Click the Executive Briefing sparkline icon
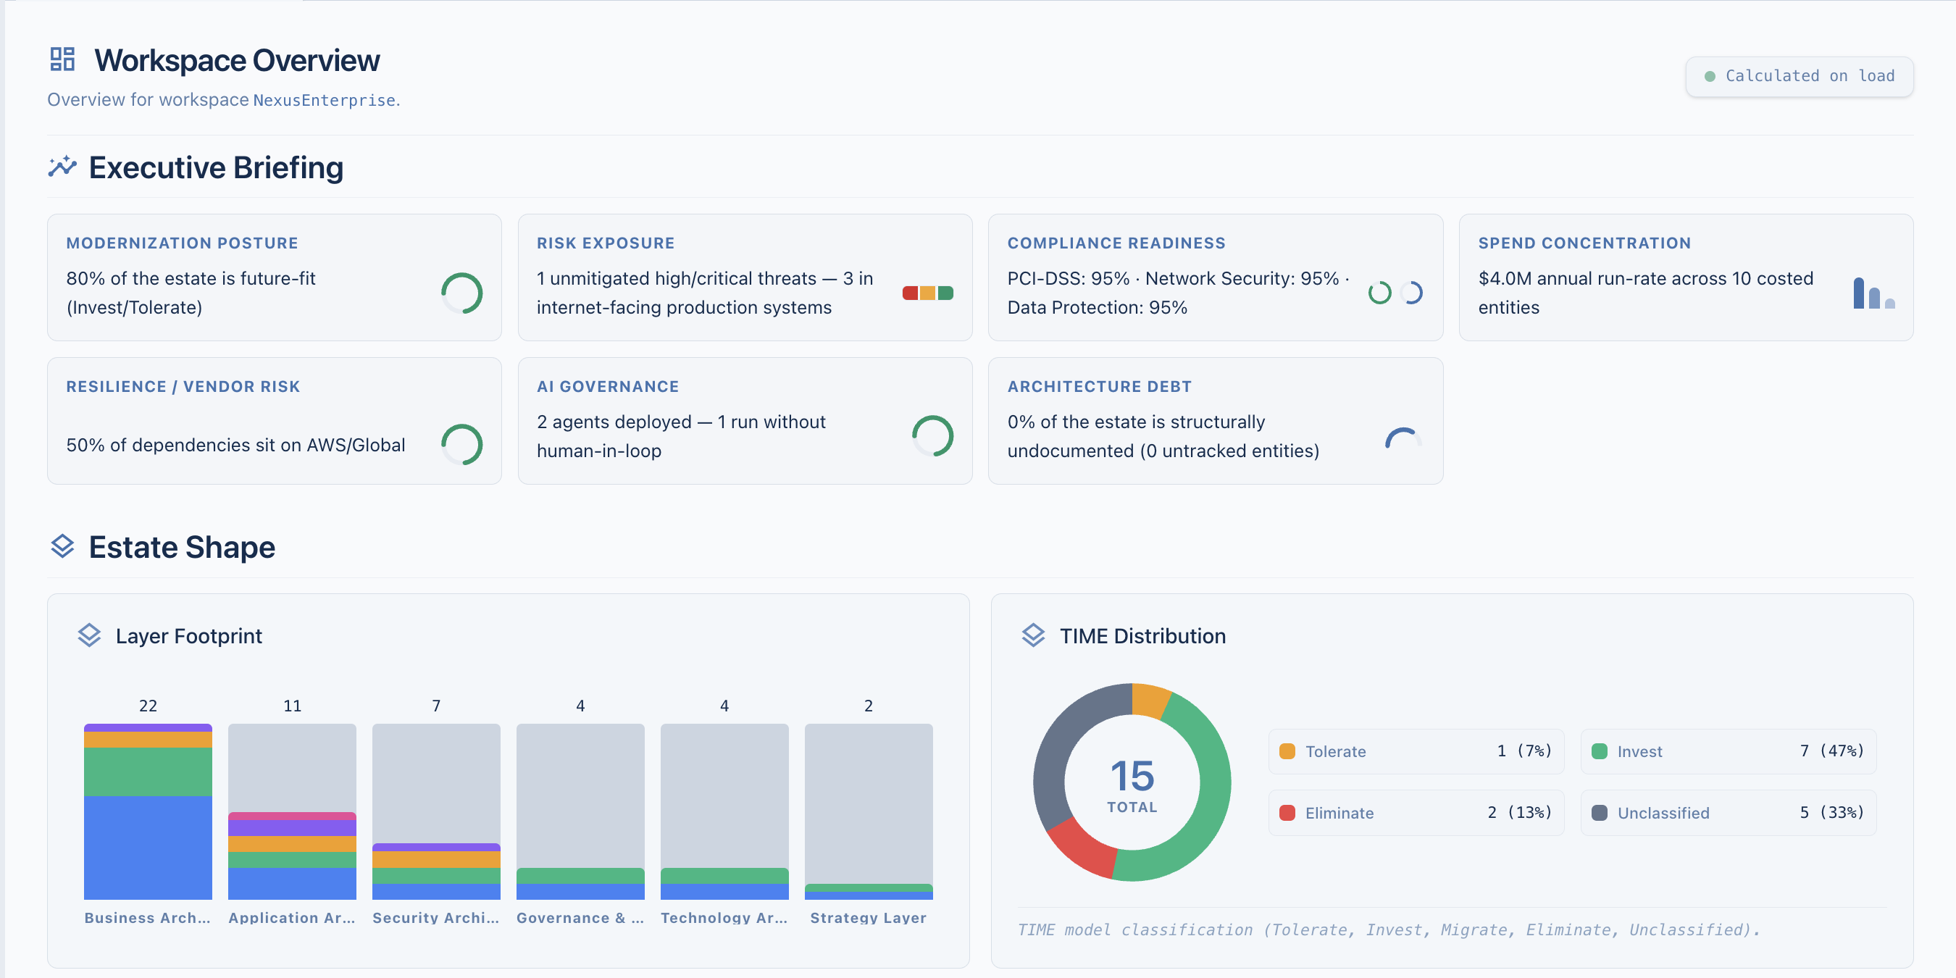This screenshot has width=1956, height=978. [62, 167]
